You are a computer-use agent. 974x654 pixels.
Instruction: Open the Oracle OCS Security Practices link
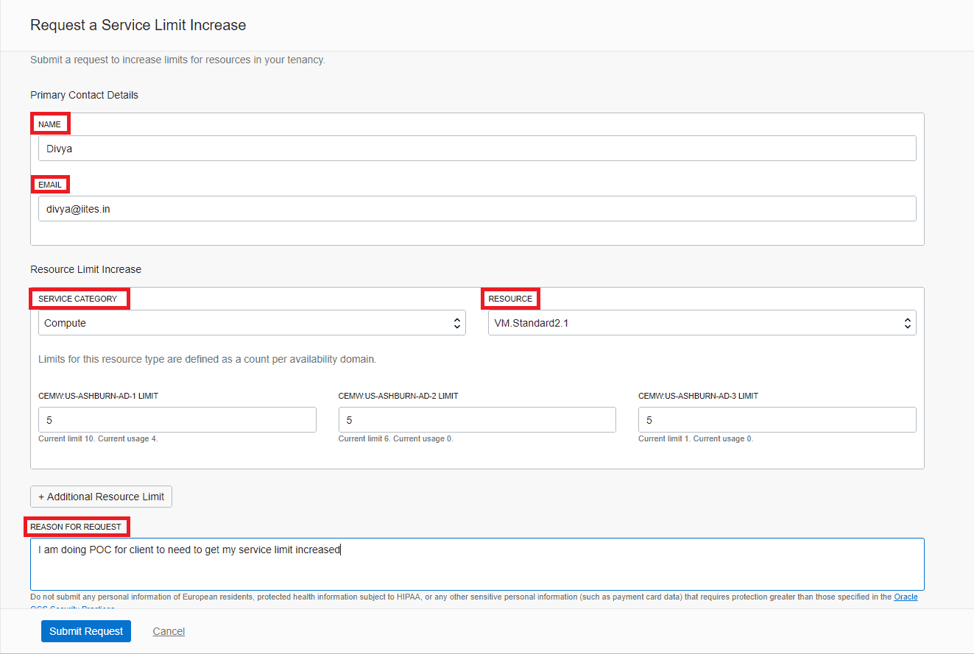pyautogui.click(x=905, y=597)
